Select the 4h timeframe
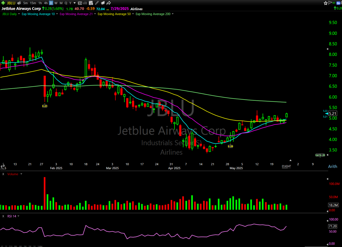The width and height of the screenshot is (342, 247). tap(46, 3)
